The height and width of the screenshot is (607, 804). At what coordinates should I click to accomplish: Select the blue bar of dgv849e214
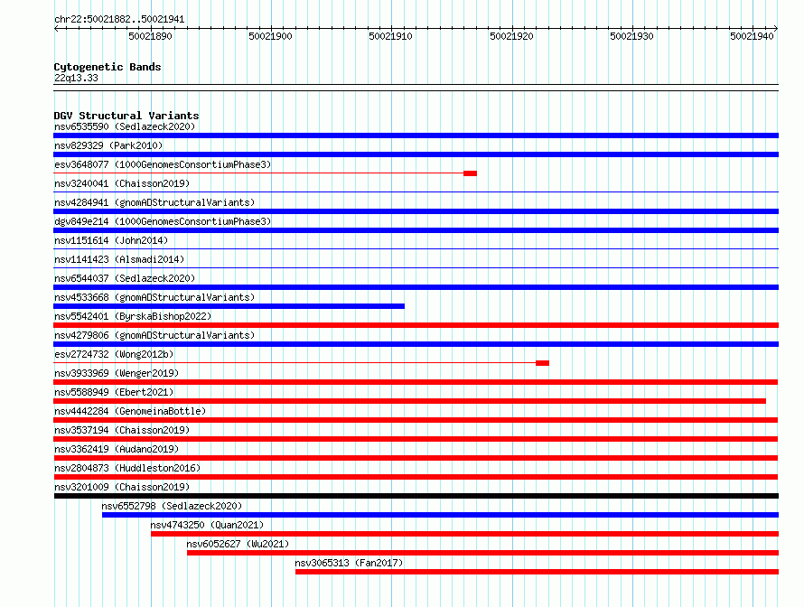tap(416, 230)
